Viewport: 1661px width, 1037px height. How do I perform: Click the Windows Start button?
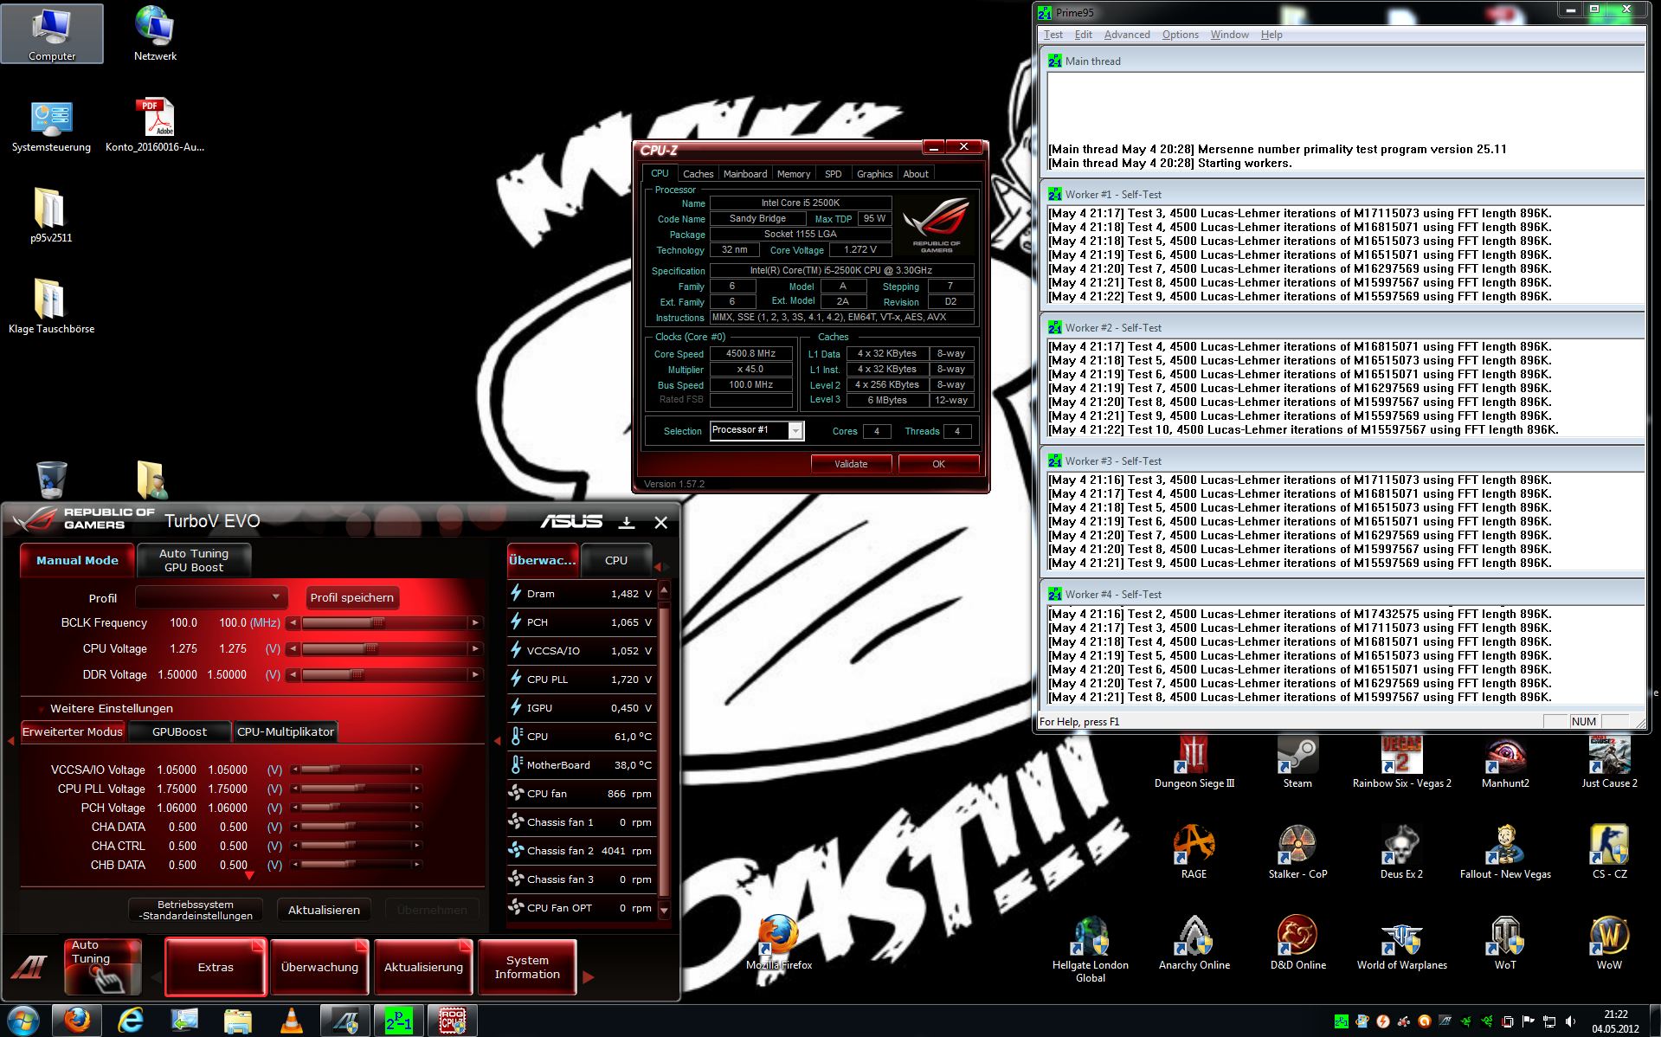(23, 1021)
